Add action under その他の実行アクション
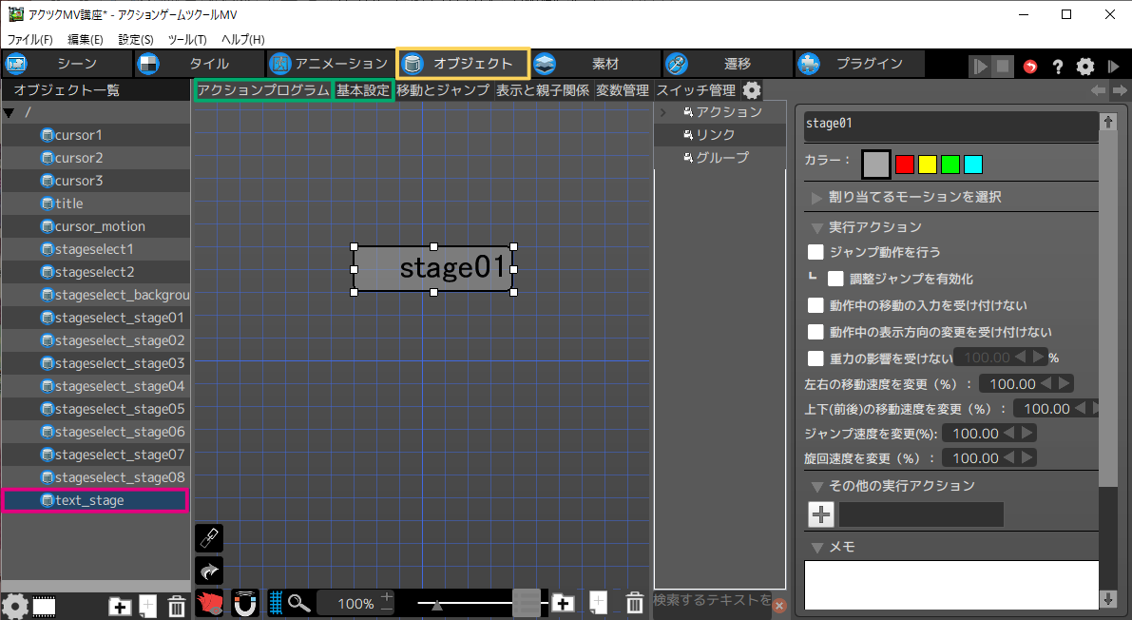 click(x=821, y=514)
